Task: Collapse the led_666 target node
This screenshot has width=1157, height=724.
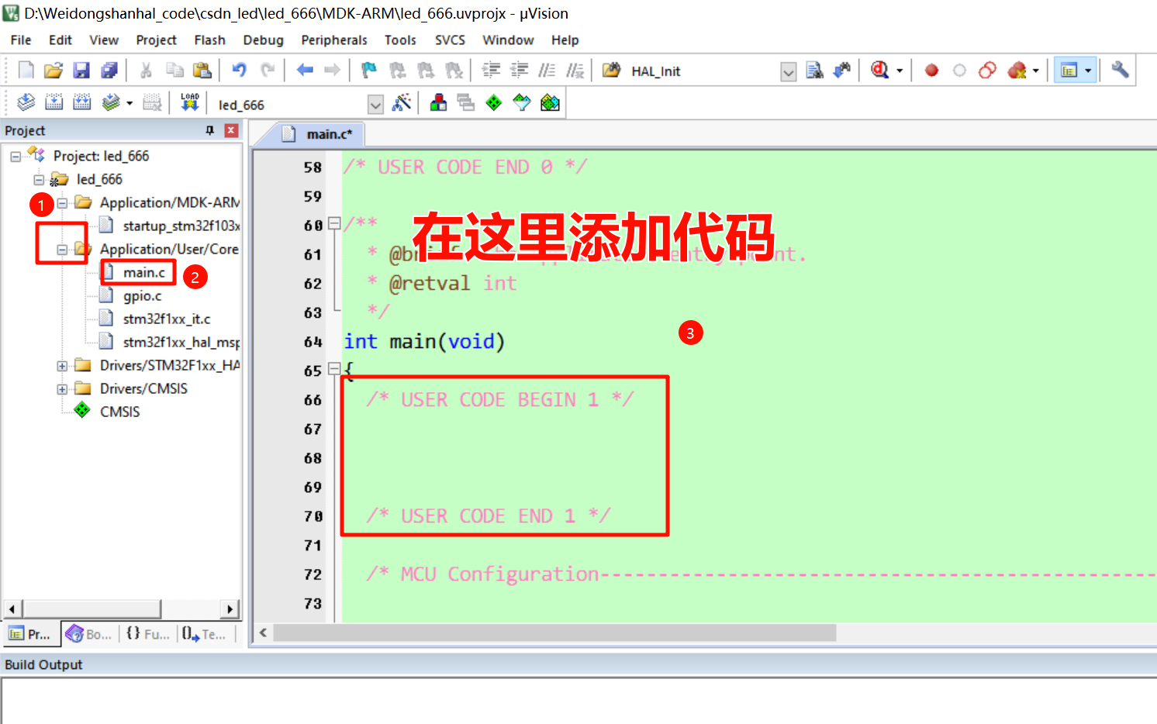Action: [39, 180]
